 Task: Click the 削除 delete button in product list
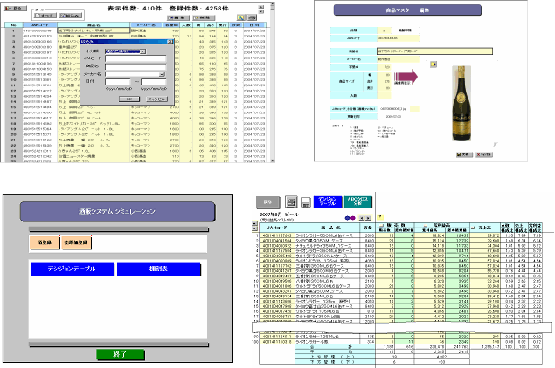pyautogui.click(x=204, y=17)
